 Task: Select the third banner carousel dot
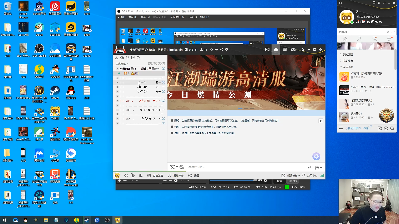pyautogui.click(x=252, y=108)
